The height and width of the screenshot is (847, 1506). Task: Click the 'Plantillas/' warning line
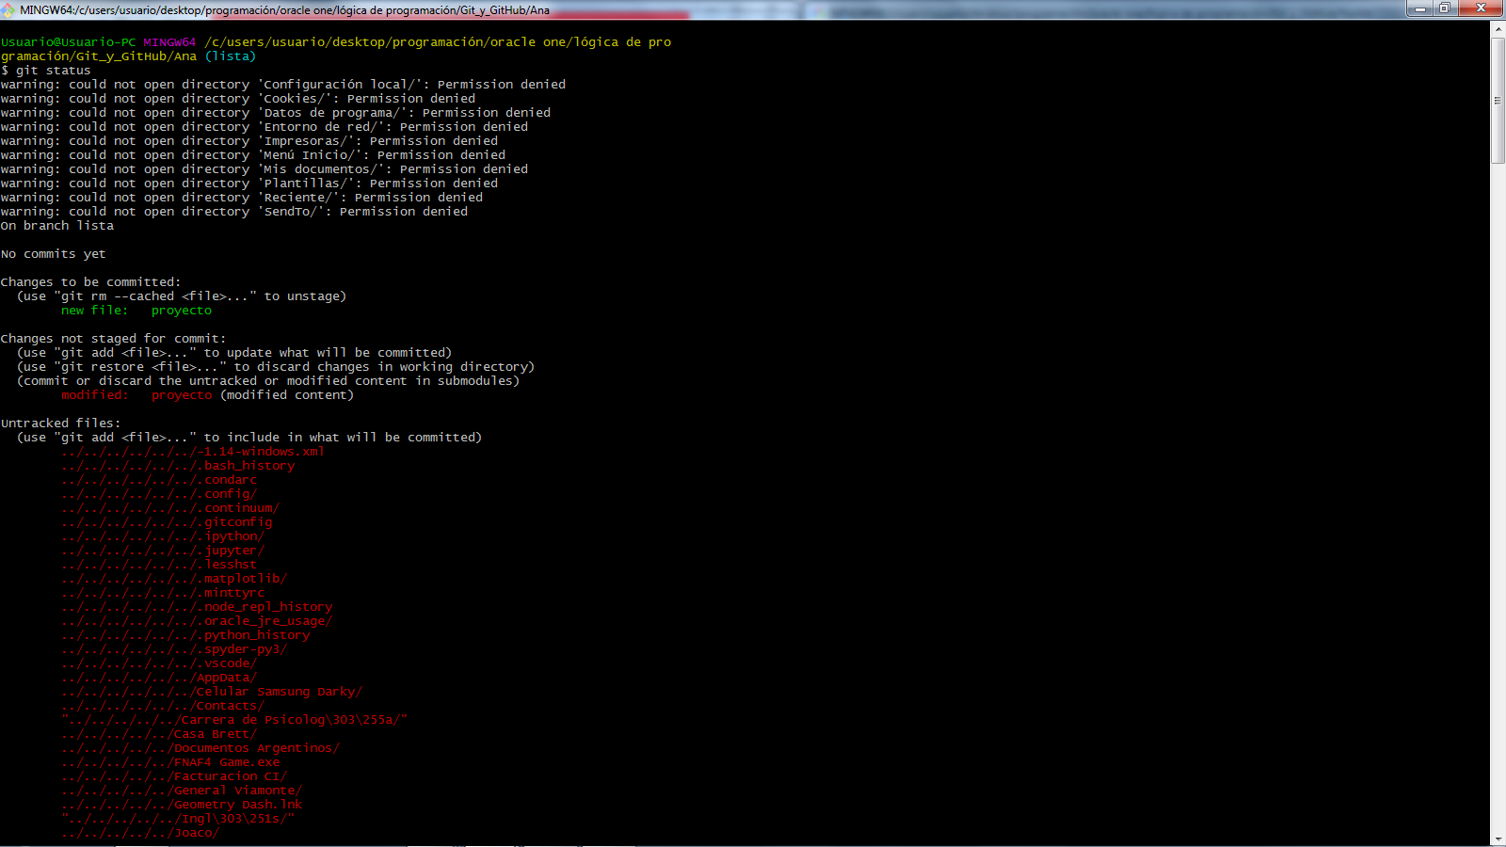pos(249,184)
